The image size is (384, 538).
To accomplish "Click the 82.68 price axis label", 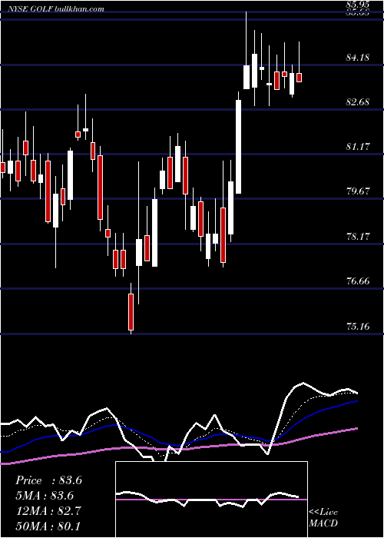I will [x=357, y=102].
